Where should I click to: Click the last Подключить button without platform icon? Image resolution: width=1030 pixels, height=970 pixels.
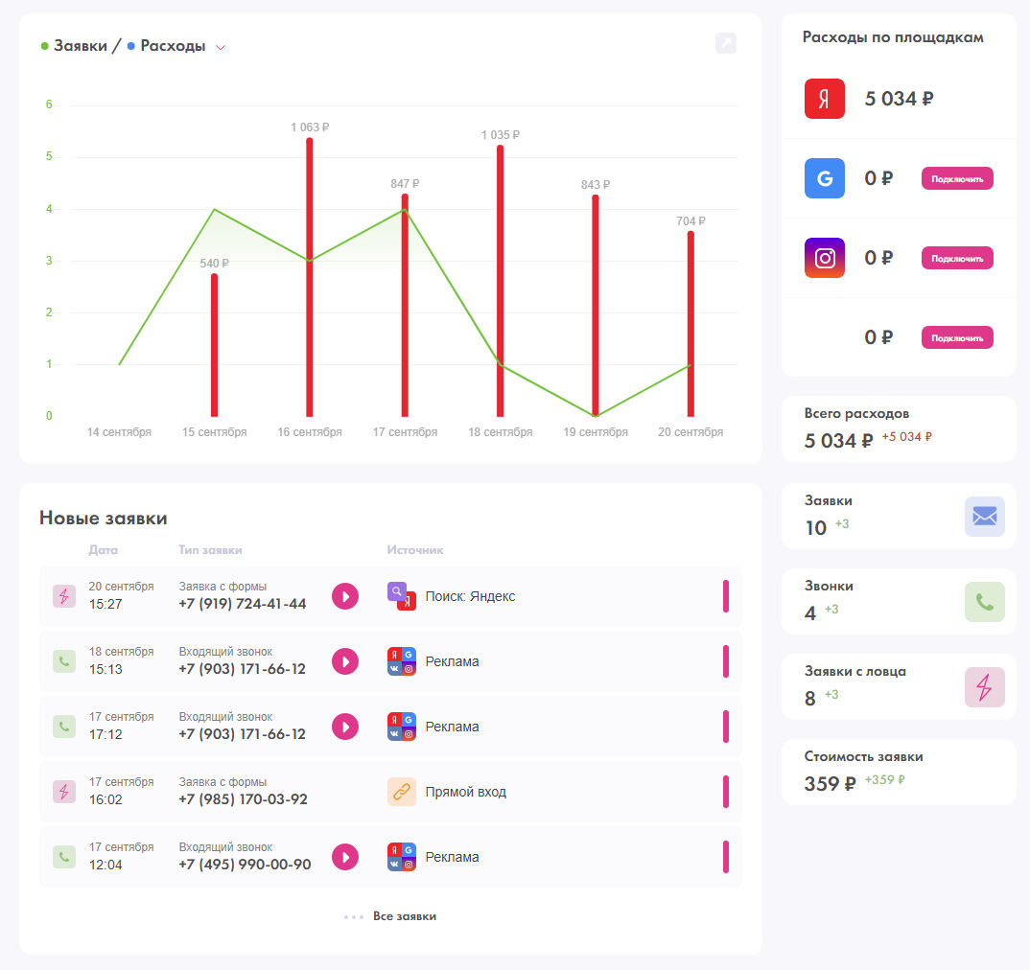[957, 337]
